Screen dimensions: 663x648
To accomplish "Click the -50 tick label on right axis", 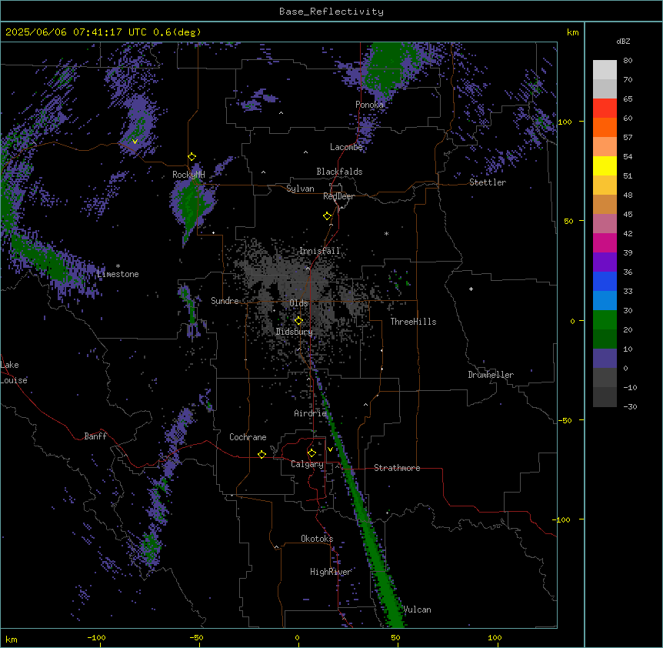I will 565,420.
